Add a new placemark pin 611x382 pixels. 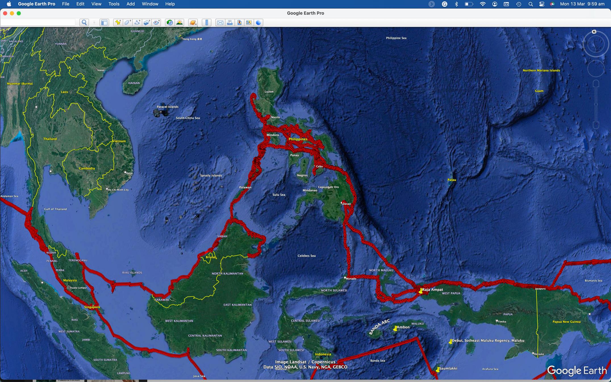click(x=118, y=22)
